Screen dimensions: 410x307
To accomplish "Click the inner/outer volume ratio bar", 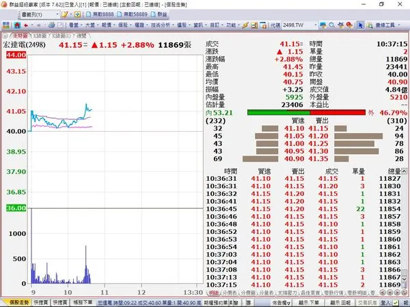I will coord(306,113).
